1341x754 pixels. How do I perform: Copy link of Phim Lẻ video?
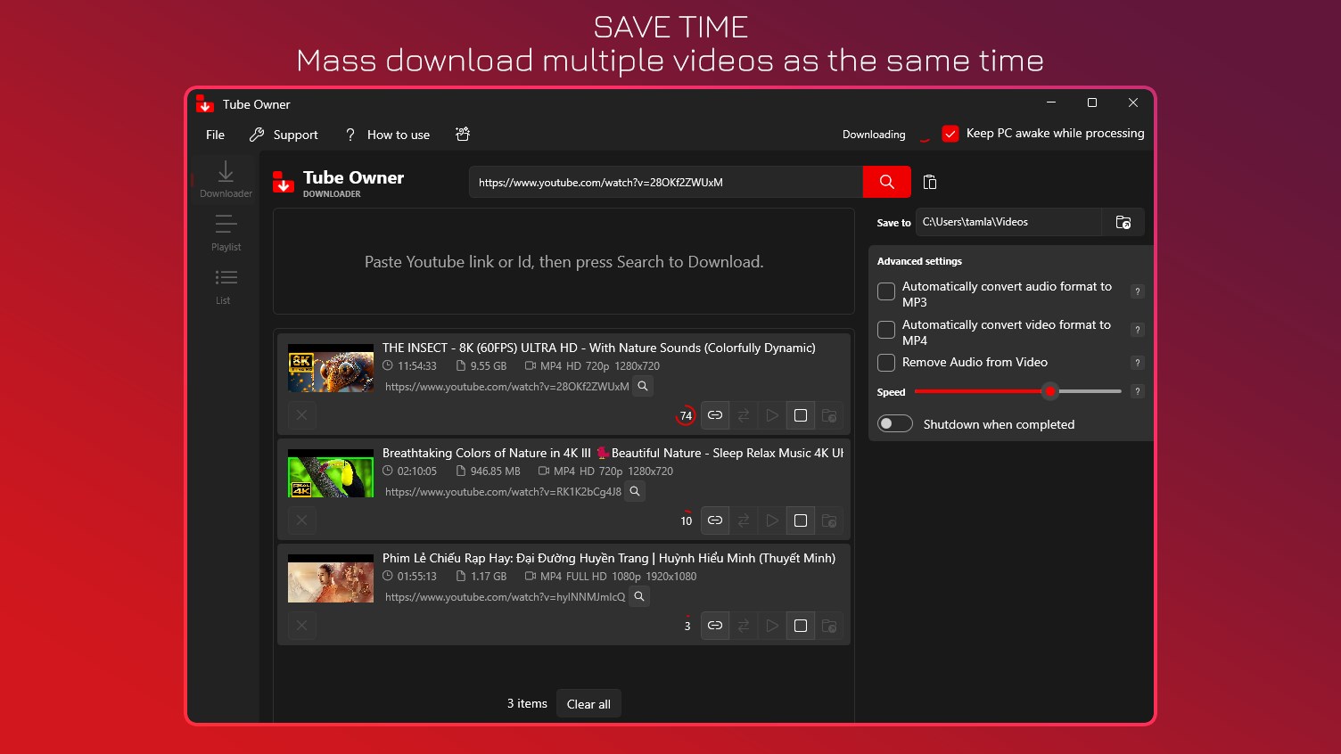pos(715,626)
